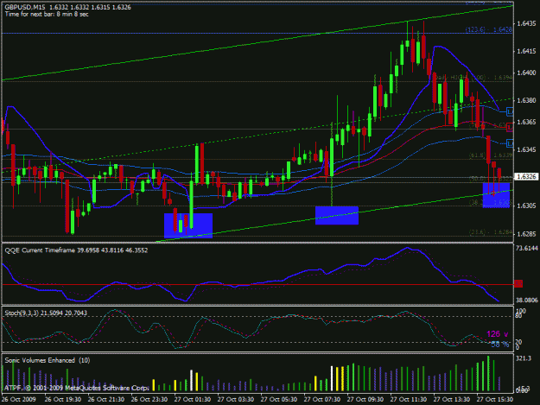Screen dimensions: 540x405
Task: Click the 26 Oct 2009 time axis label
Action: pos(19,400)
